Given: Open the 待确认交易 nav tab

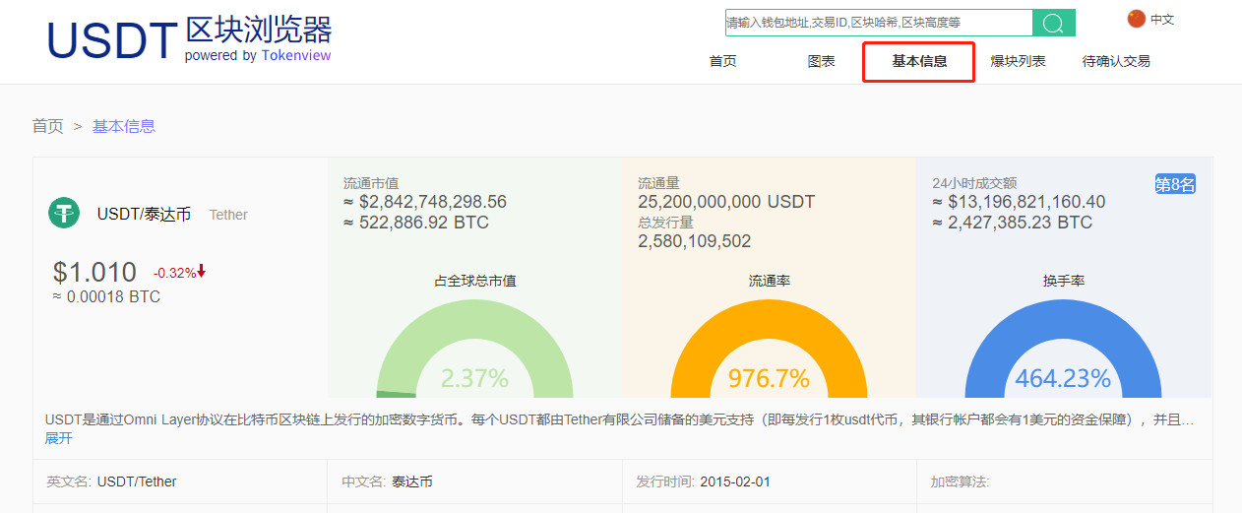Looking at the screenshot, I should coord(1116,61).
